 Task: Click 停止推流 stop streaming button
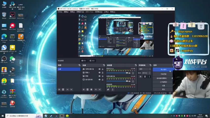pos(163,69)
